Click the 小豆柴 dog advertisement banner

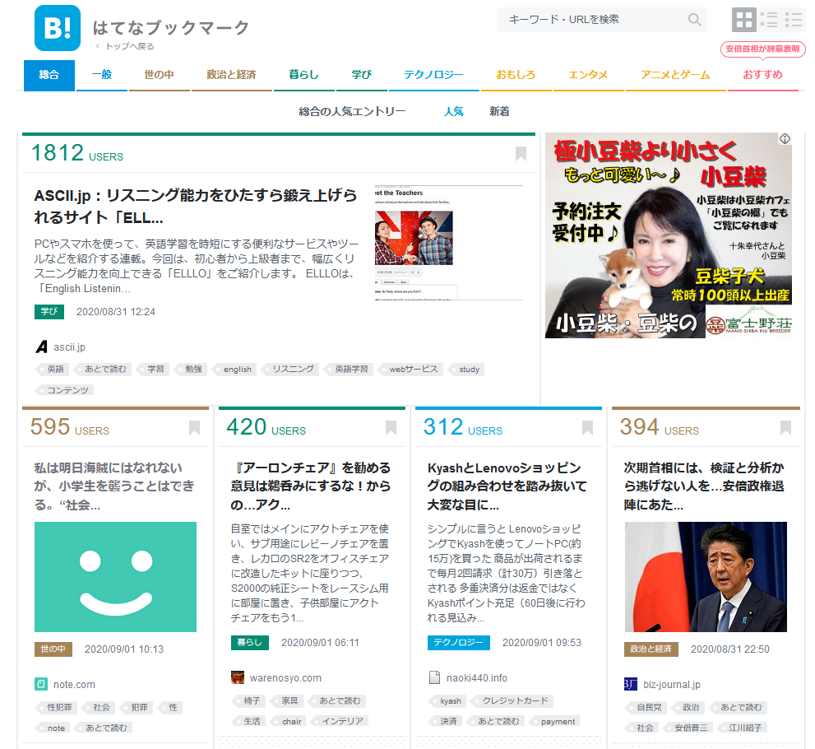(669, 235)
